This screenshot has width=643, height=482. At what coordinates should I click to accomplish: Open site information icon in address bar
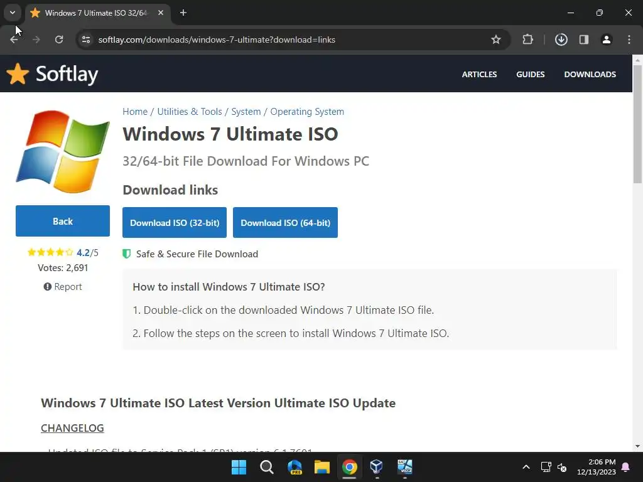click(86, 40)
